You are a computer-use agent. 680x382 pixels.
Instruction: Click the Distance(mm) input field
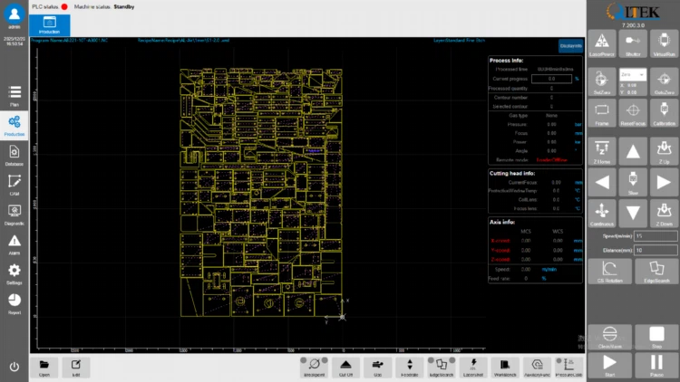click(656, 250)
